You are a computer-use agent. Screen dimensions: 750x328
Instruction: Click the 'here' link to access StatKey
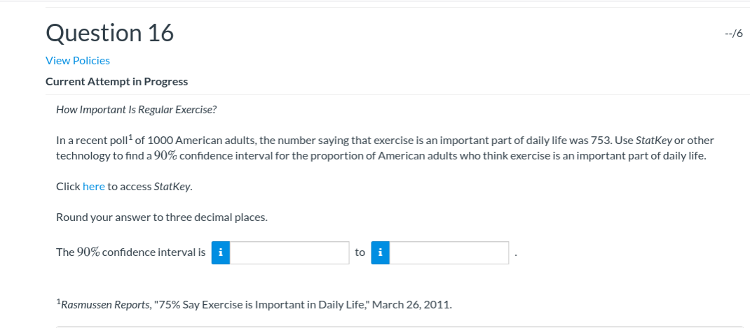point(93,187)
